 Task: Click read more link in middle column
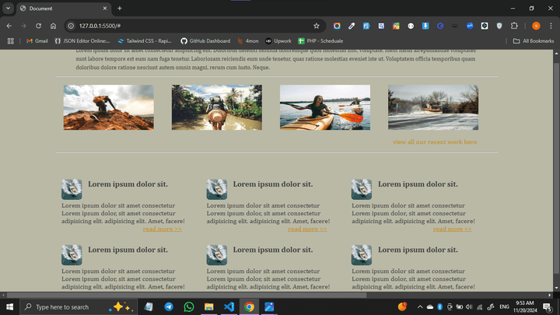307,229
